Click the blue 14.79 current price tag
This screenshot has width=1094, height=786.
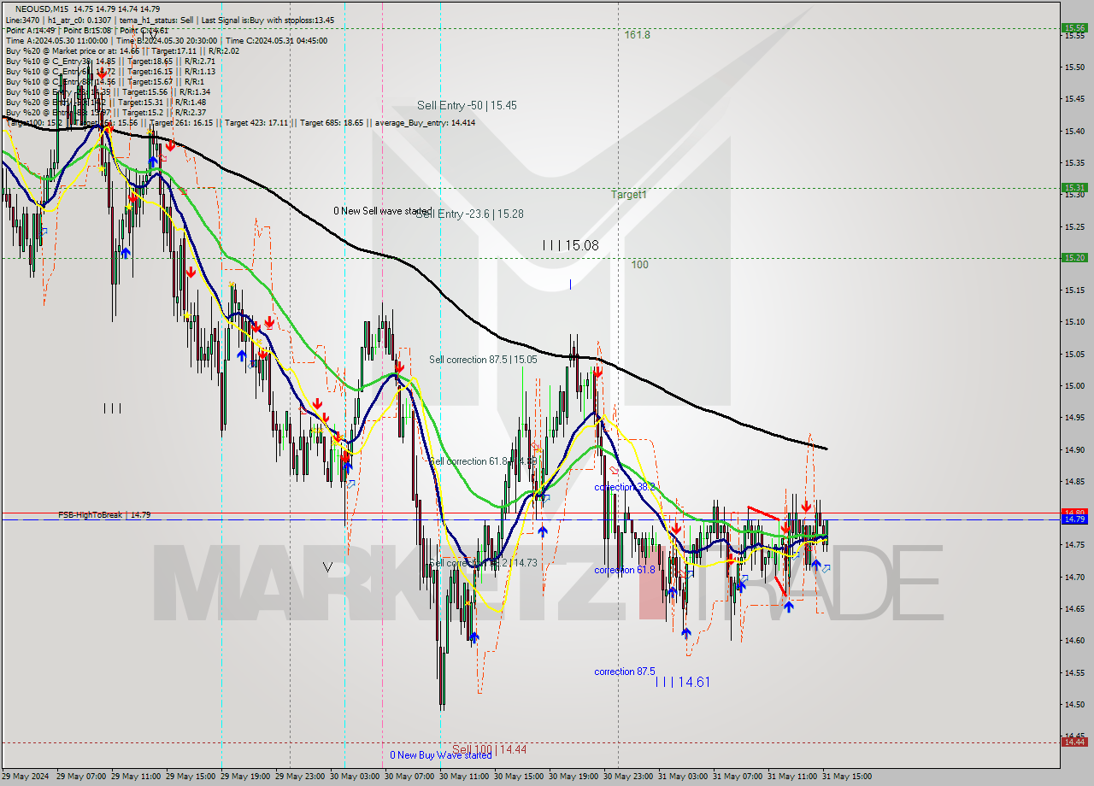tap(1074, 519)
